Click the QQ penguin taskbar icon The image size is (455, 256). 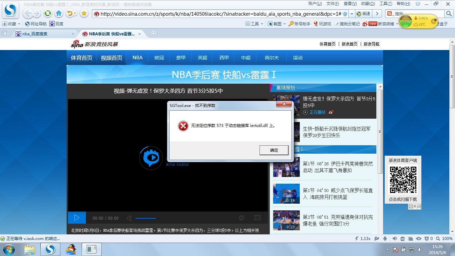pyautogui.click(x=71, y=249)
